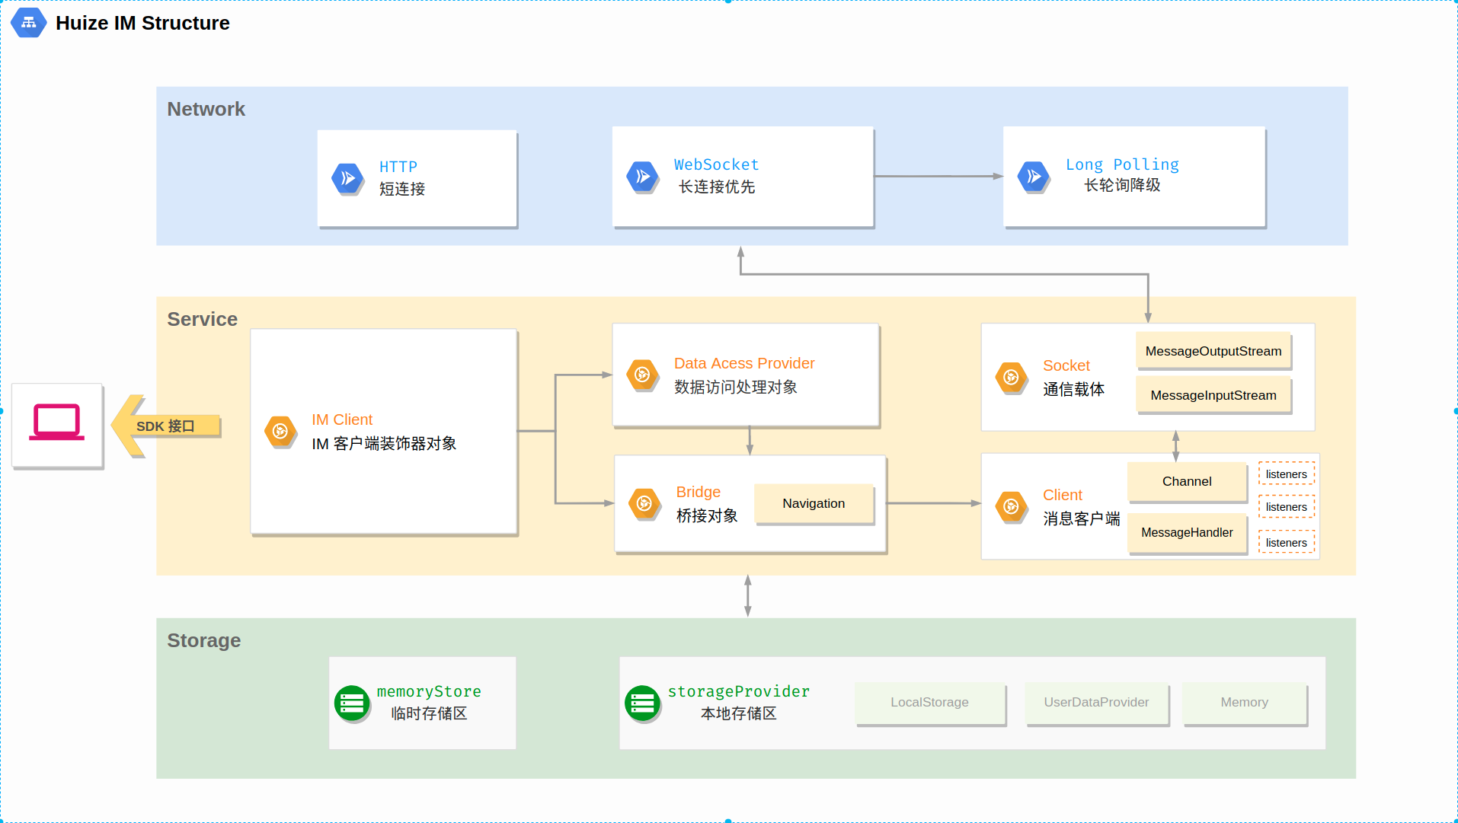Click the memoryStore database icon
This screenshot has width=1458, height=823.
(352, 702)
